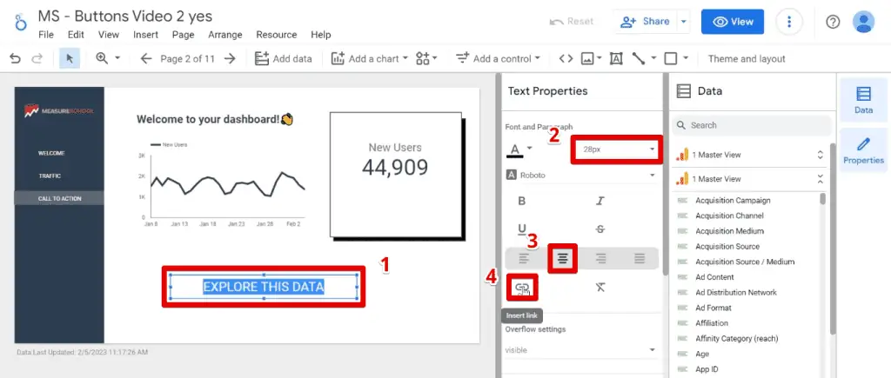Open the Data side panel tab
This screenshot has height=378, width=891.
864,100
